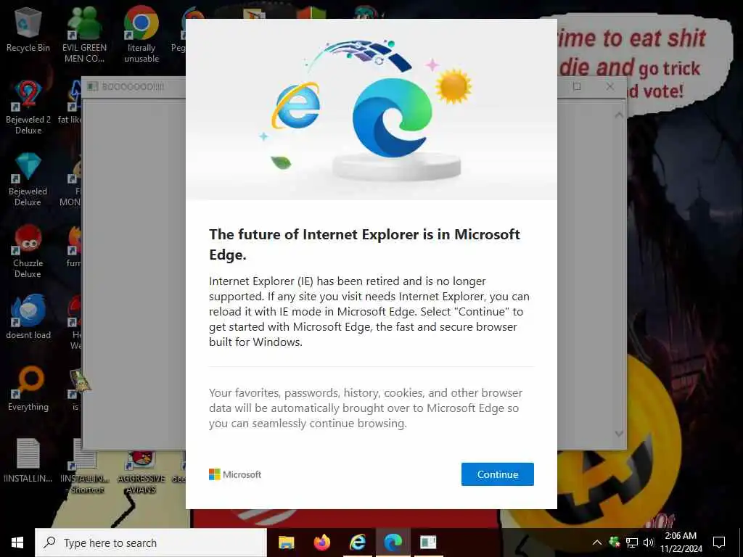
Task: Click the large Edge logo illustration
Action: 393,117
